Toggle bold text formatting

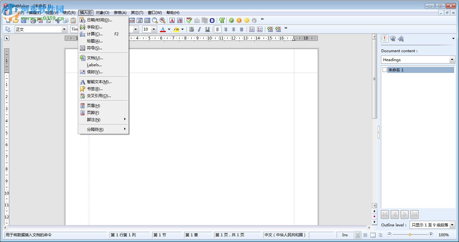coord(192,29)
